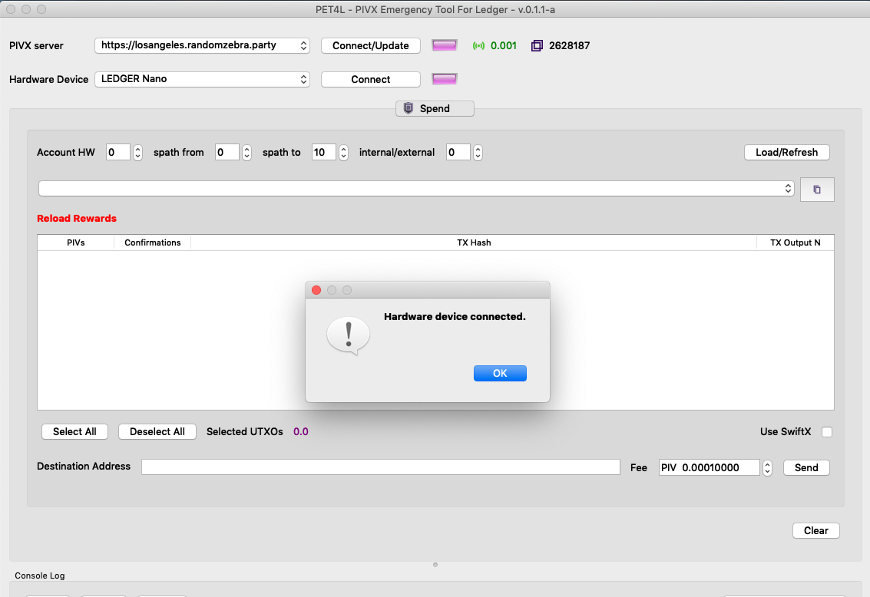
Task: Click the Selected UTXOs 0.0 value
Action: [301, 432]
